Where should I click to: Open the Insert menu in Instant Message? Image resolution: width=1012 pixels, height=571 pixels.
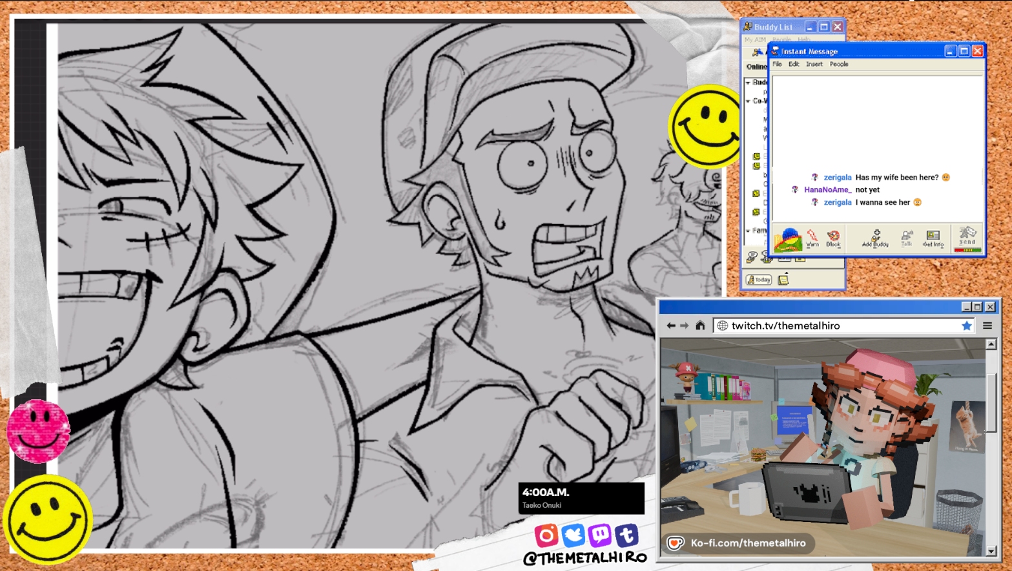pyautogui.click(x=814, y=64)
